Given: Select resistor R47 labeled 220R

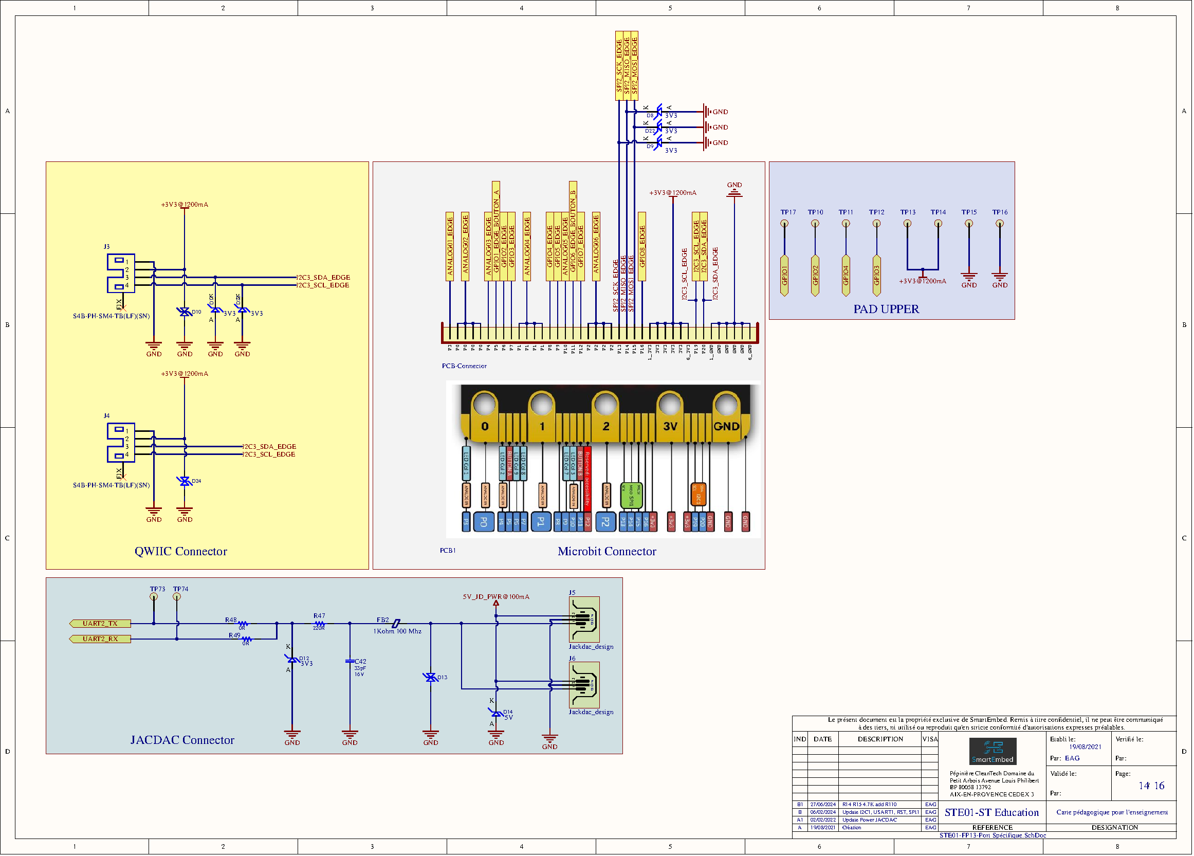Looking at the screenshot, I should [320, 623].
